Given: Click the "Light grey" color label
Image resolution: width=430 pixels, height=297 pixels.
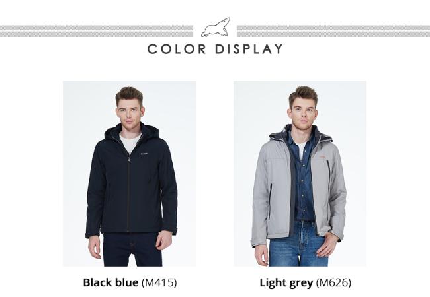Looking at the screenshot, I should point(286,282).
